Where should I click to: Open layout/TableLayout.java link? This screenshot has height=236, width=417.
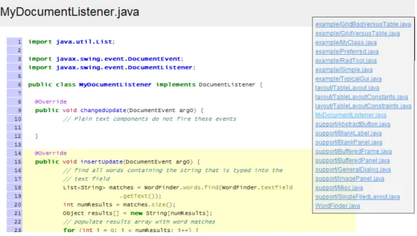(347, 88)
